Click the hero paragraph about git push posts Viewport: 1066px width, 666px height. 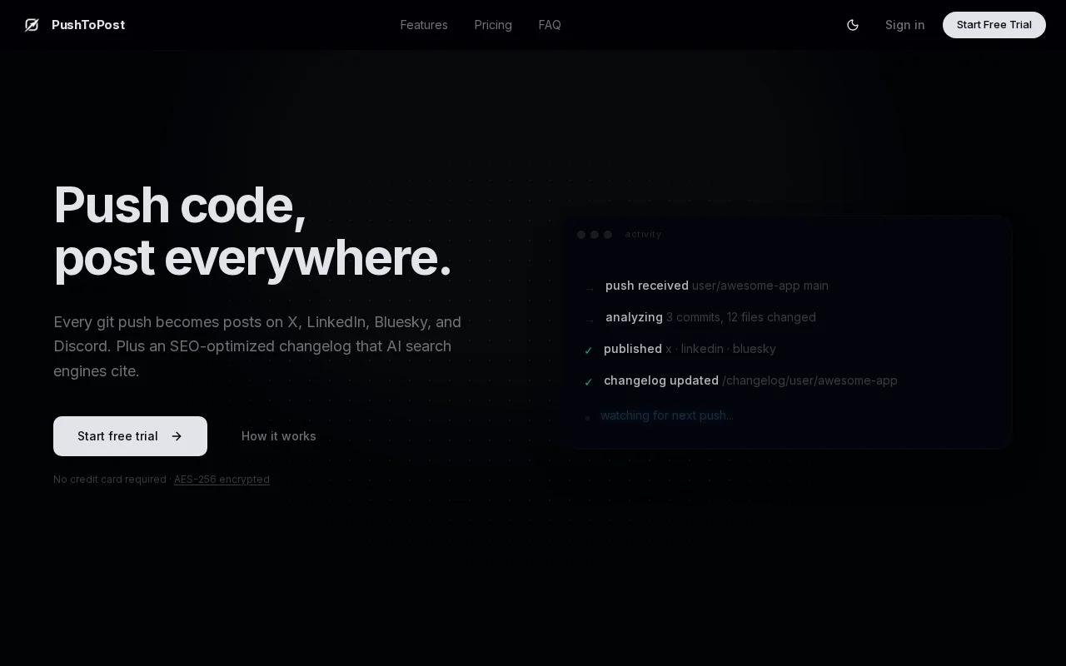tap(257, 346)
